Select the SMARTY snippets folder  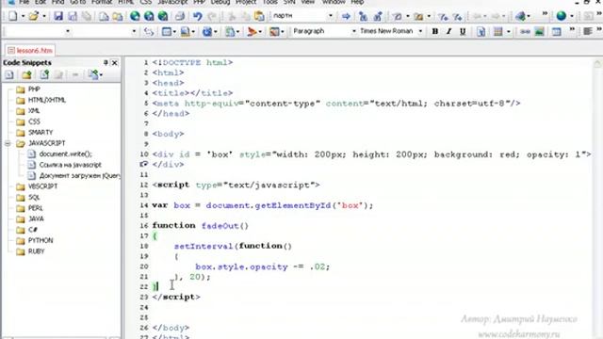[41, 132]
